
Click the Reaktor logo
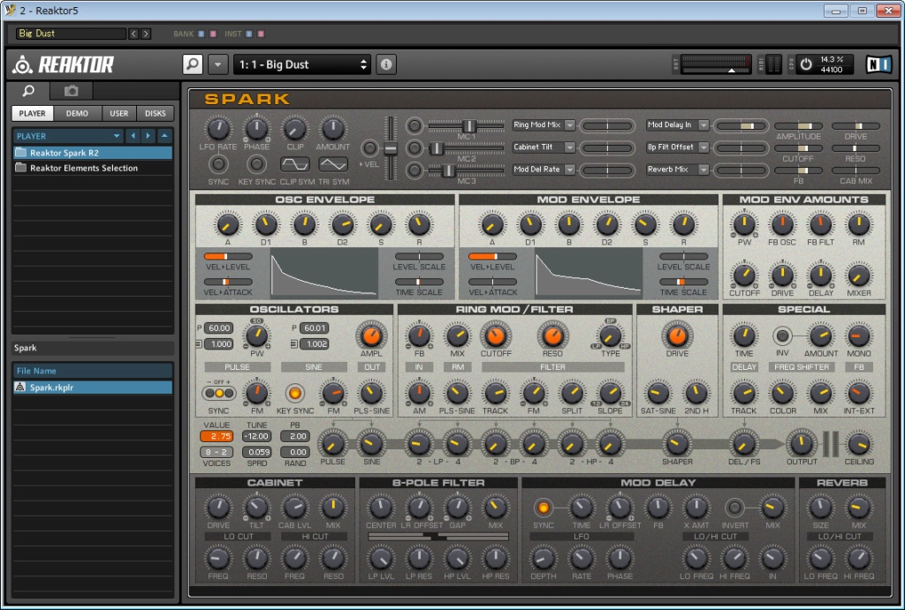tap(64, 64)
